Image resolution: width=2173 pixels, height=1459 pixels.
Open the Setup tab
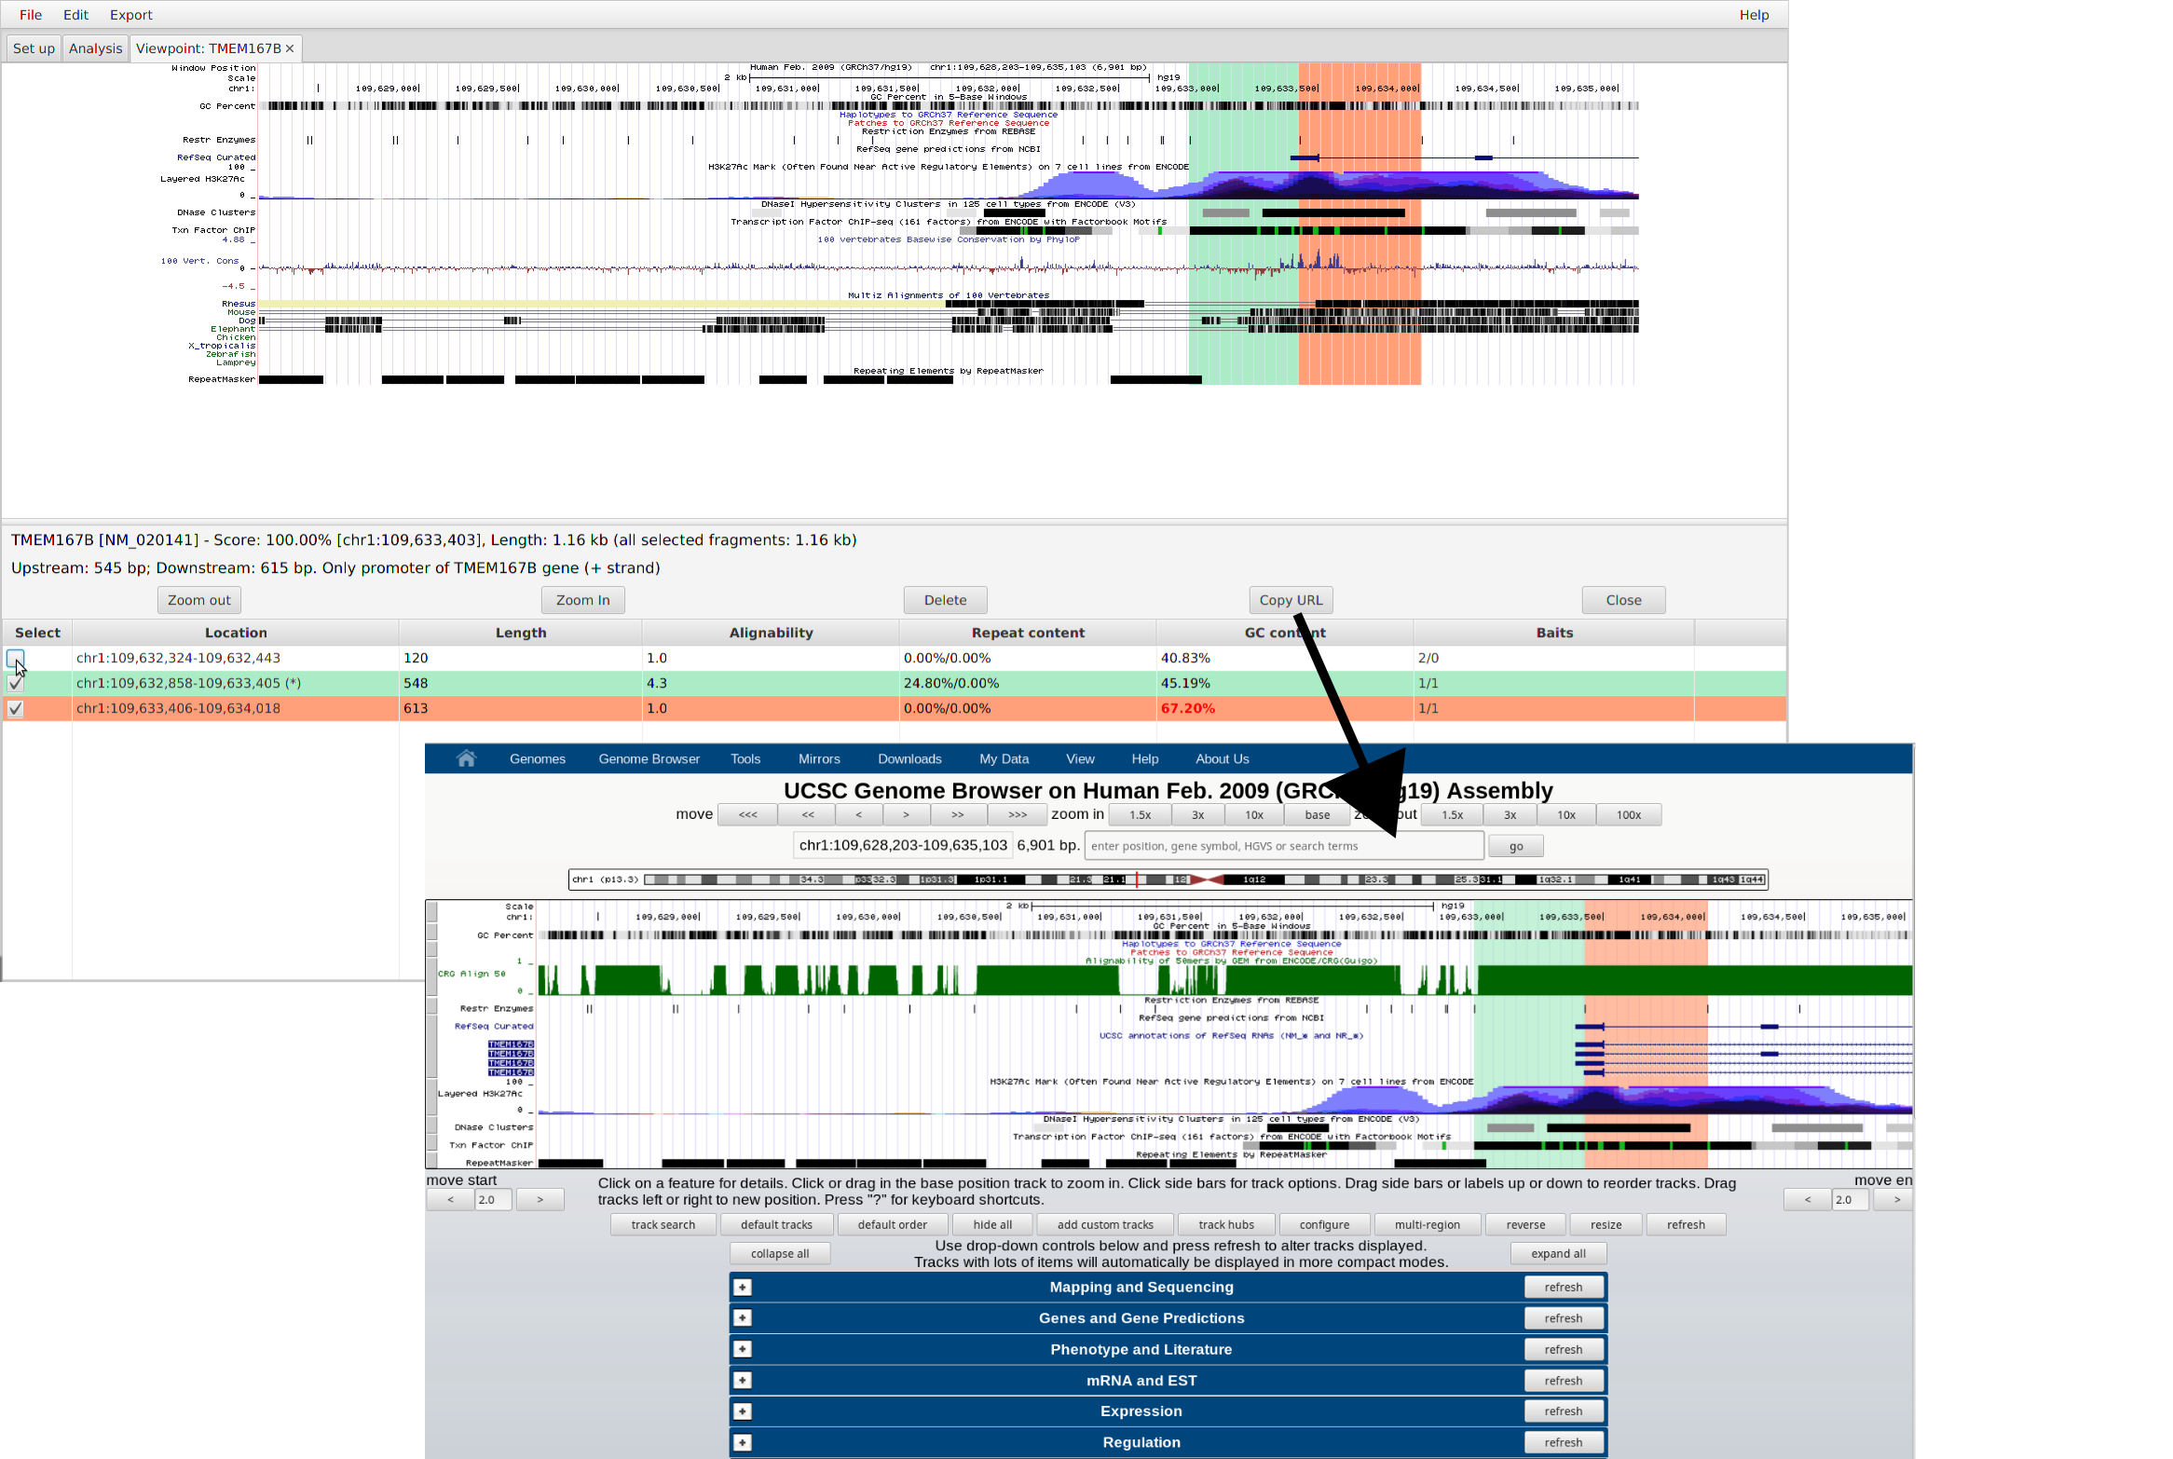(34, 46)
